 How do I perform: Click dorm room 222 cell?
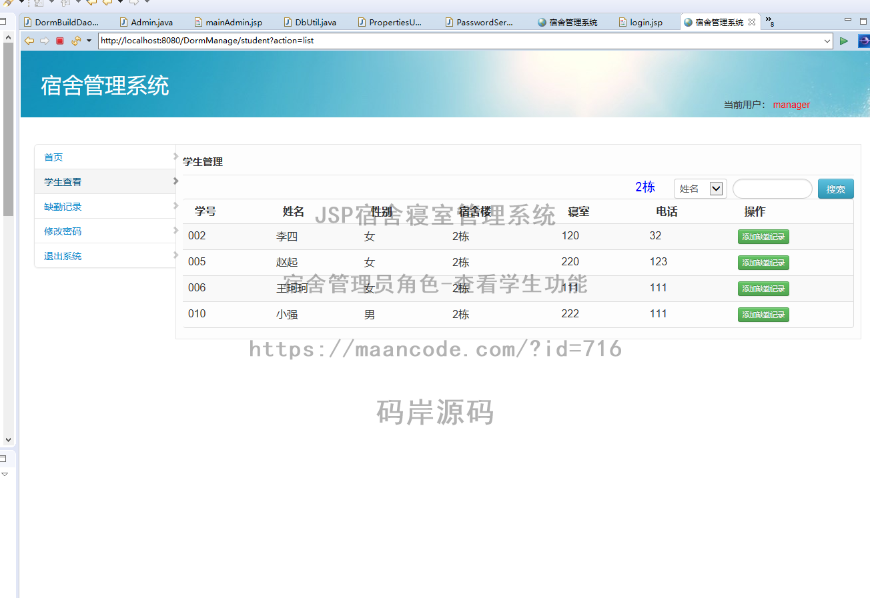(x=570, y=314)
